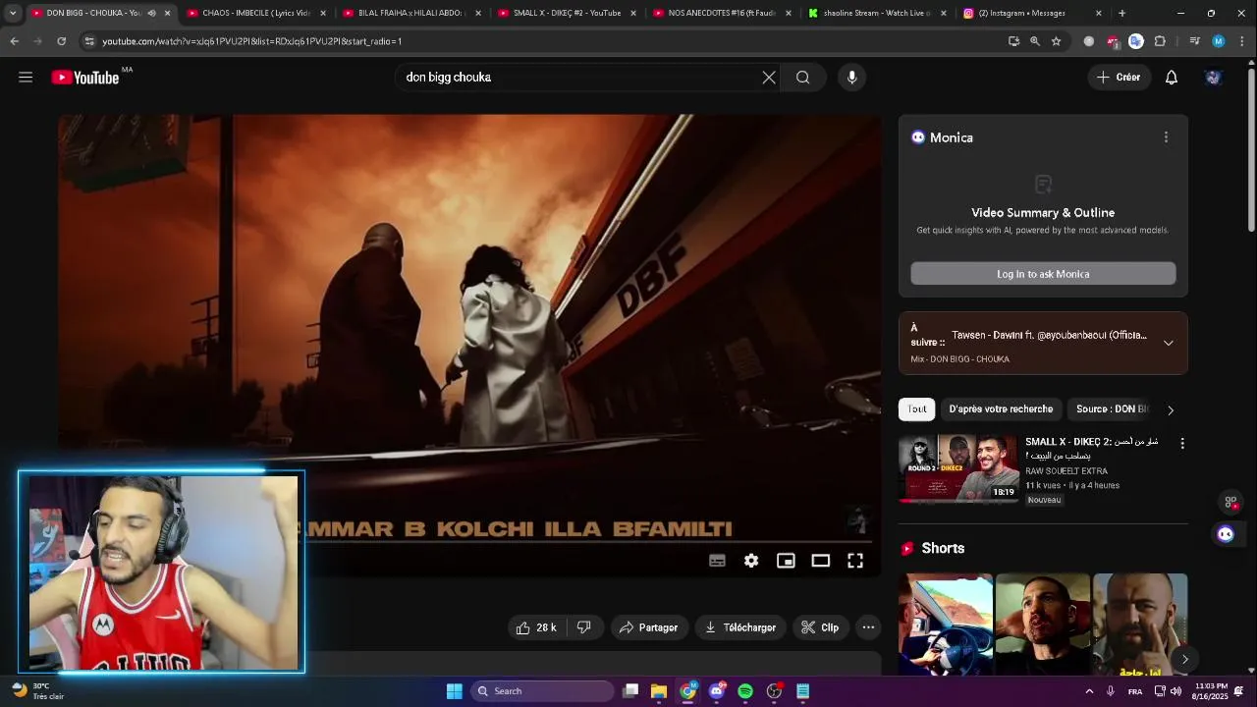Open YouTube notifications bell
The image size is (1257, 707).
pyautogui.click(x=1171, y=78)
